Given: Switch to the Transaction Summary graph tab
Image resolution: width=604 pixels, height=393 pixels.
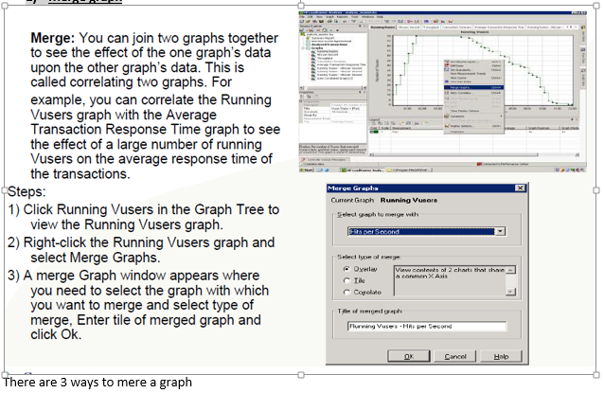Looking at the screenshot, I should click(x=456, y=27).
